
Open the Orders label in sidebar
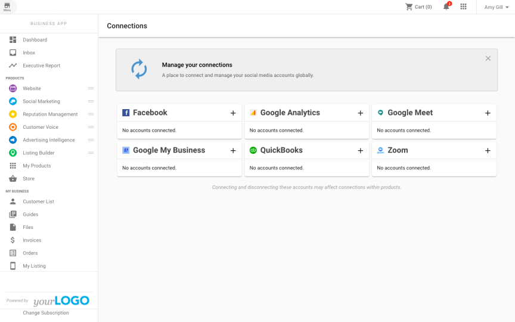(30, 253)
